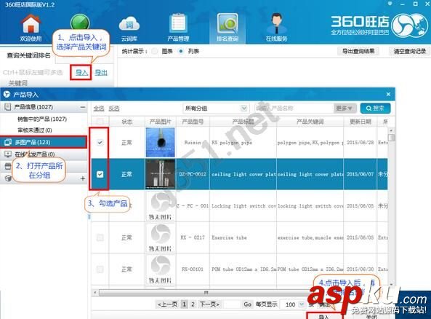
Task: Toggle the header select-all checkbox
Action: coord(100,122)
